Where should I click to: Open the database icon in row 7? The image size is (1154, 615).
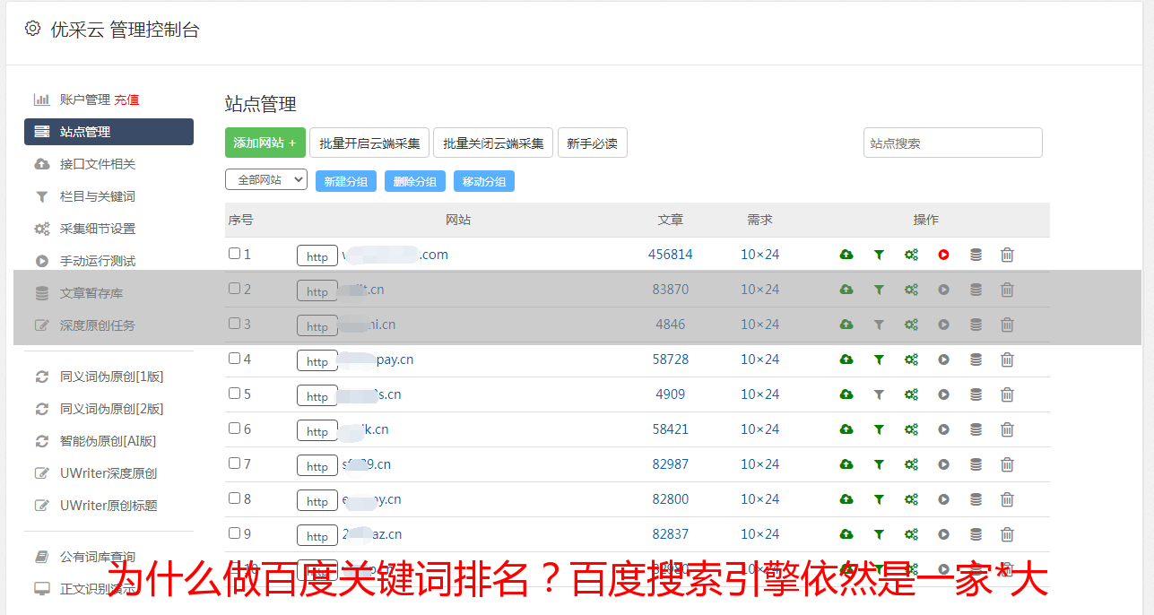point(976,464)
